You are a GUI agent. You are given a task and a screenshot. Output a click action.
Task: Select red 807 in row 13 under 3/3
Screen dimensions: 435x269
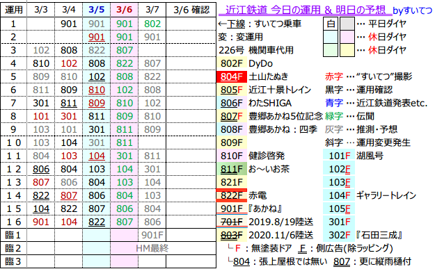click(x=41, y=182)
